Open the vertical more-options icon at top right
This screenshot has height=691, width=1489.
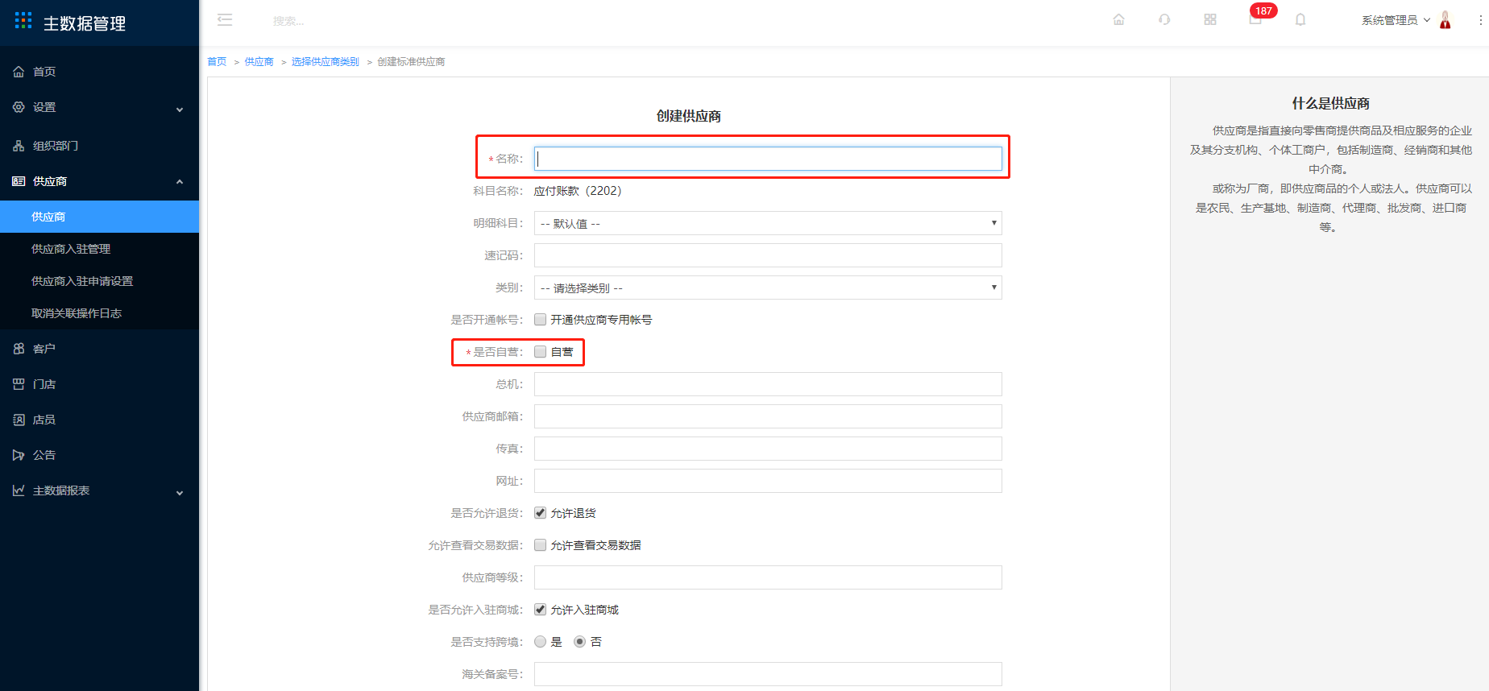1481,20
